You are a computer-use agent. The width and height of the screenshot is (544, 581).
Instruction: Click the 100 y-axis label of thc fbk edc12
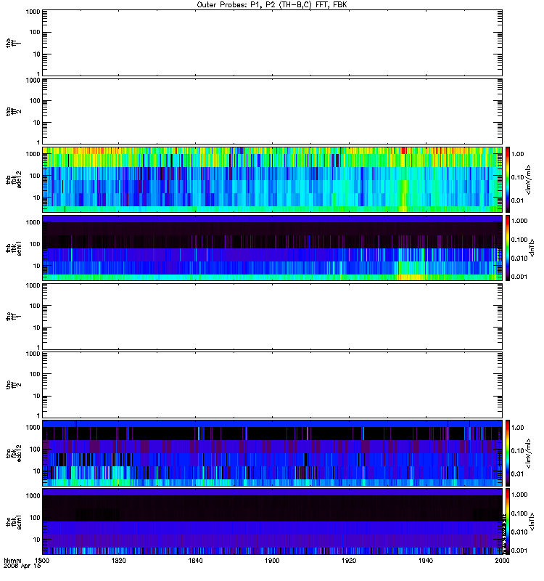[35, 450]
